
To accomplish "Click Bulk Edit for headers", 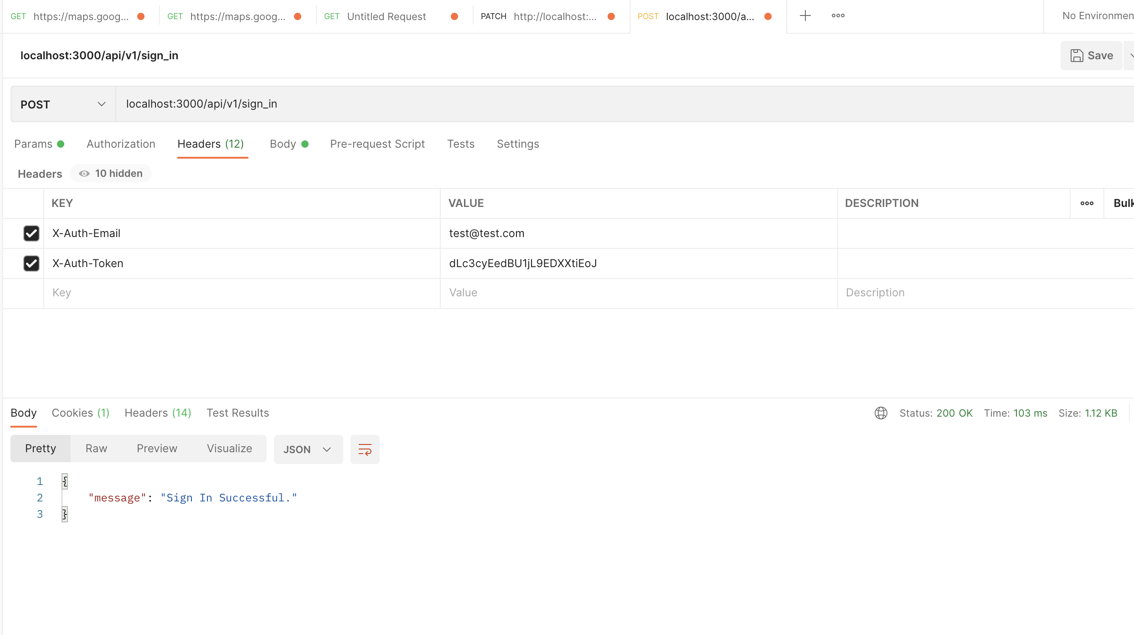I will point(1124,203).
